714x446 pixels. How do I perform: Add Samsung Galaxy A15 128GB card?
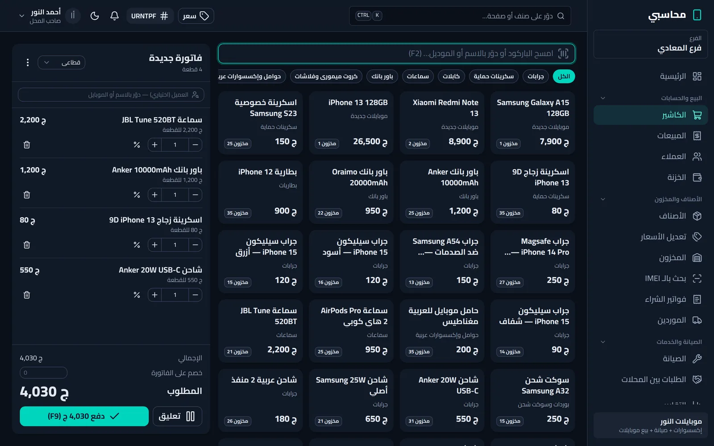(x=532, y=123)
